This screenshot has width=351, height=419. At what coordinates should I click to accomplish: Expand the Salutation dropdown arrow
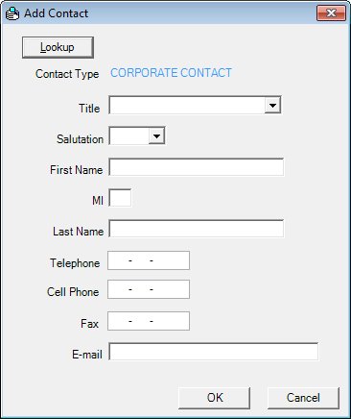tap(156, 136)
